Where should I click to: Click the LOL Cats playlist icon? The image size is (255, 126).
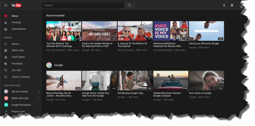[x=6, y=70]
